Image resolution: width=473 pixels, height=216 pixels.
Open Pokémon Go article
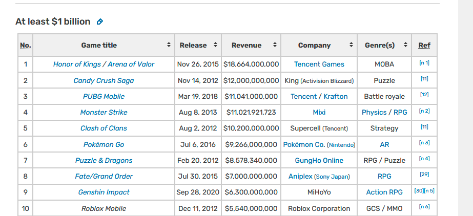tap(104, 144)
